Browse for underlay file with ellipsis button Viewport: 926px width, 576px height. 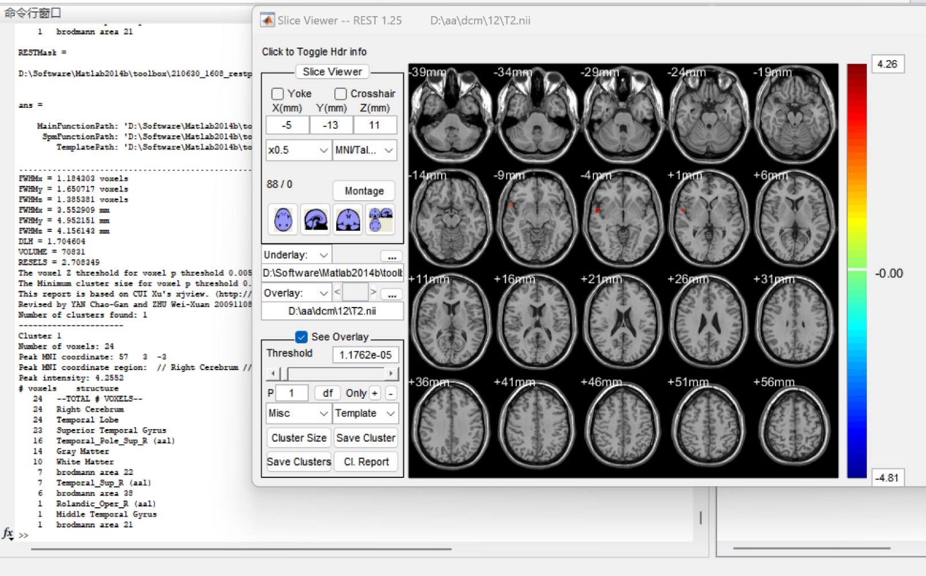(x=392, y=255)
